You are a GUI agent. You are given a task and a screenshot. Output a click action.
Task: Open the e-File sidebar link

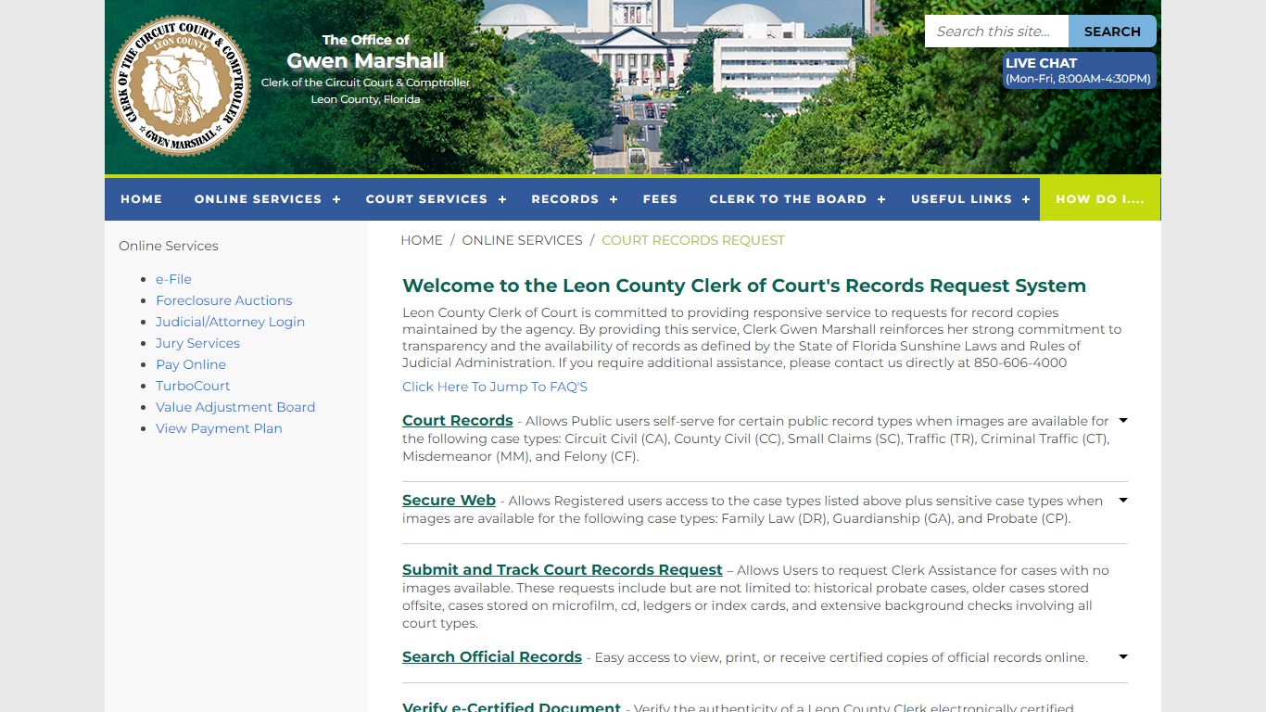[173, 279]
